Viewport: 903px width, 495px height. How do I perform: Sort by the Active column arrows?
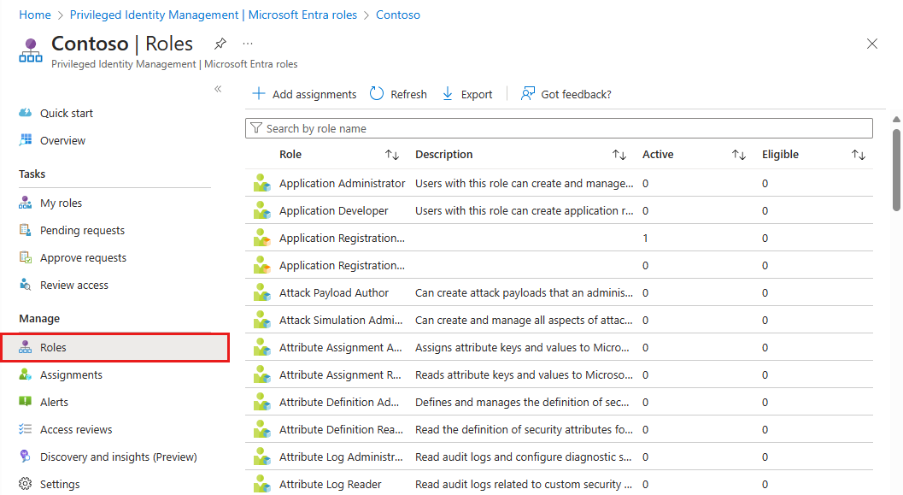click(739, 155)
